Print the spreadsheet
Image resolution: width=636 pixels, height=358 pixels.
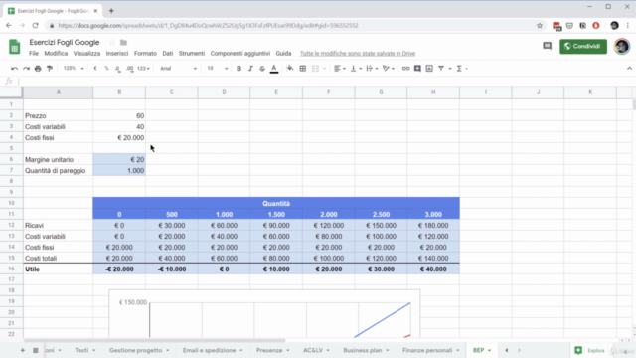click(x=38, y=69)
